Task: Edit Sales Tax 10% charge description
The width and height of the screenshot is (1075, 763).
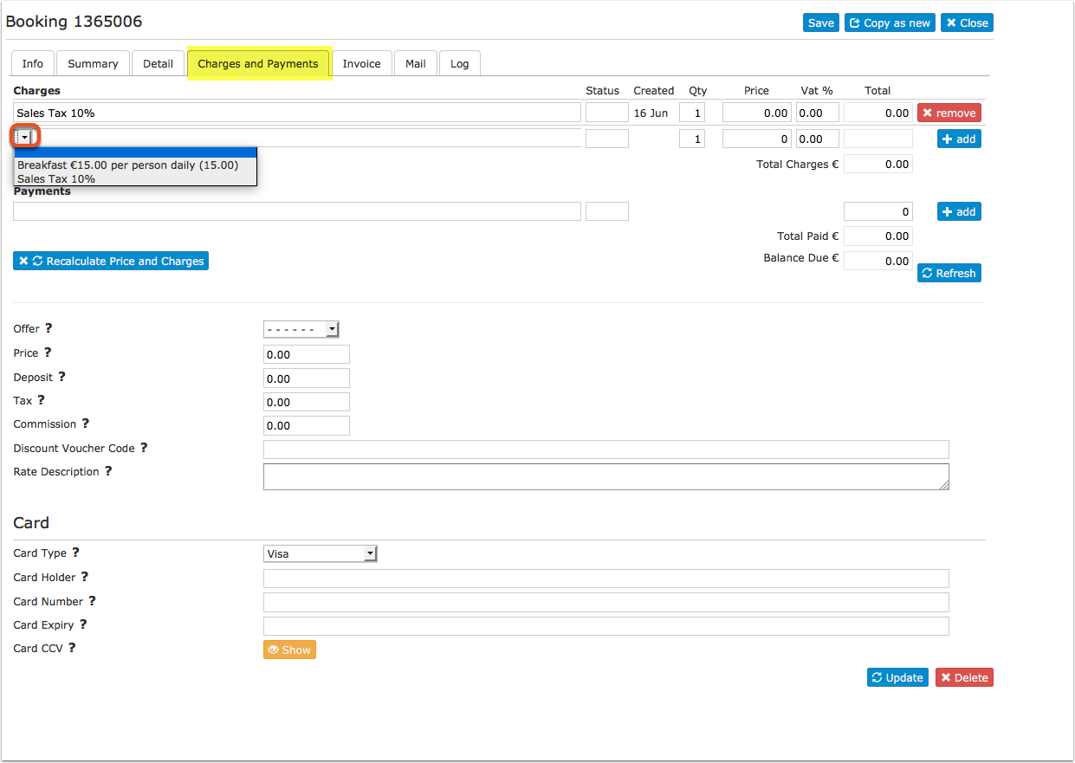Action: click(x=297, y=113)
